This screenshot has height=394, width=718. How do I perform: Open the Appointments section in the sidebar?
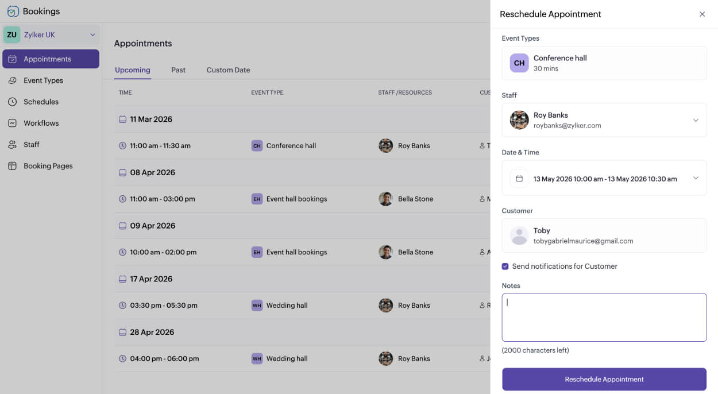click(51, 59)
